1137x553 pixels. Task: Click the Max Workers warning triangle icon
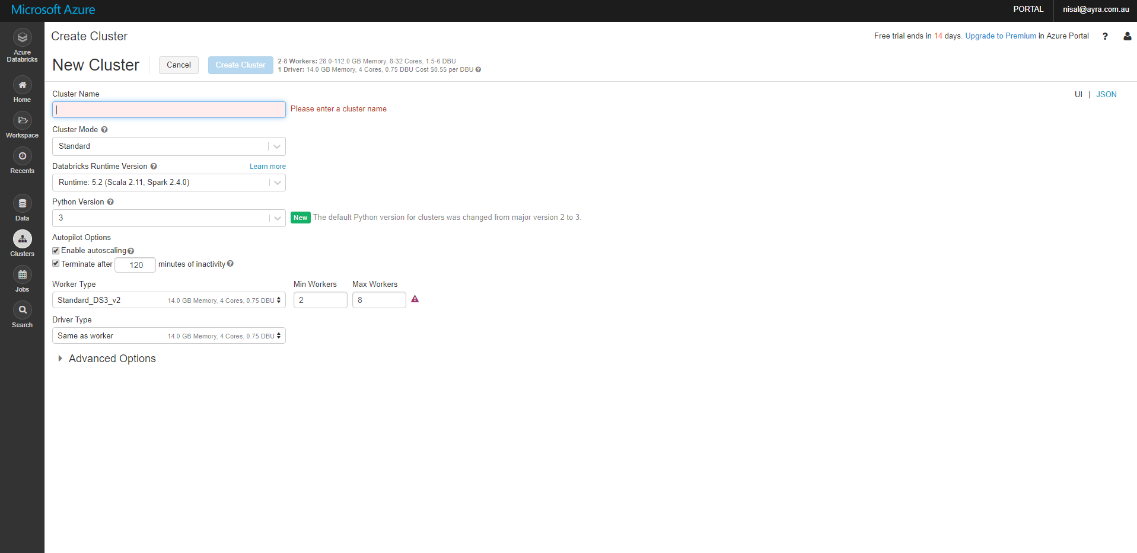[x=415, y=299]
